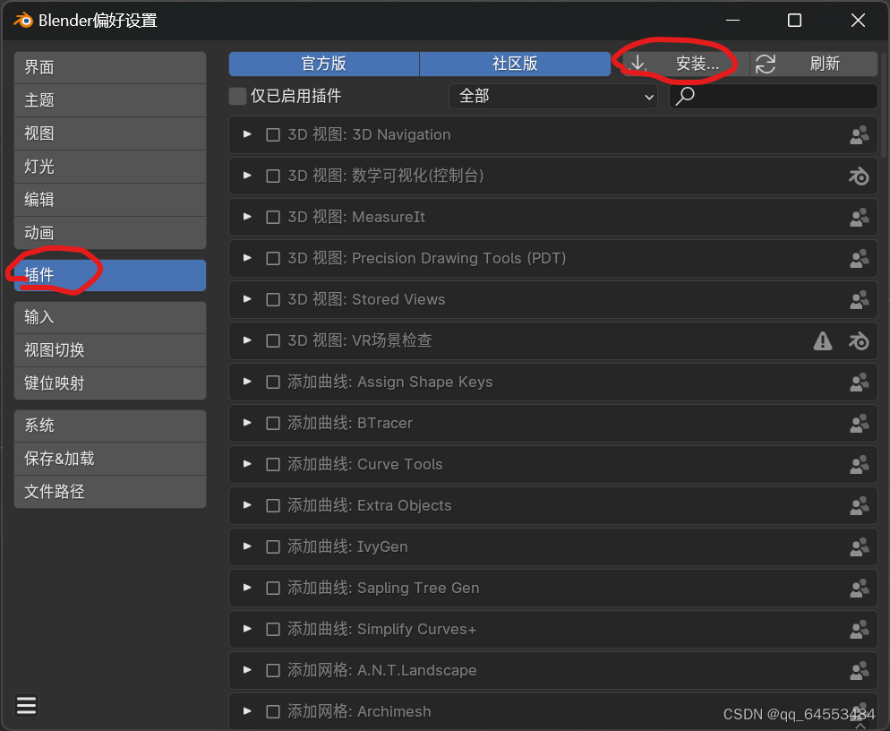The image size is (890, 731).
Task: Enable the IvyGen add-on checkbox
Action: pyautogui.click(x=273, y=546)
